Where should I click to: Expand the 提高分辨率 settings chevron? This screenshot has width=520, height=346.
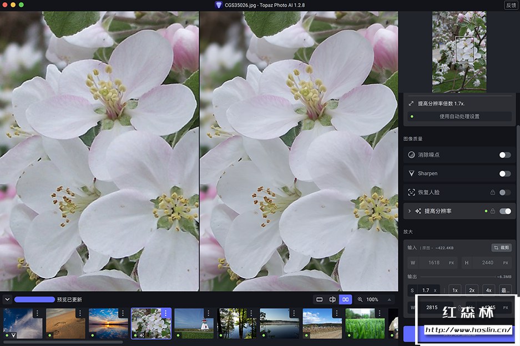tap(410, 211)
